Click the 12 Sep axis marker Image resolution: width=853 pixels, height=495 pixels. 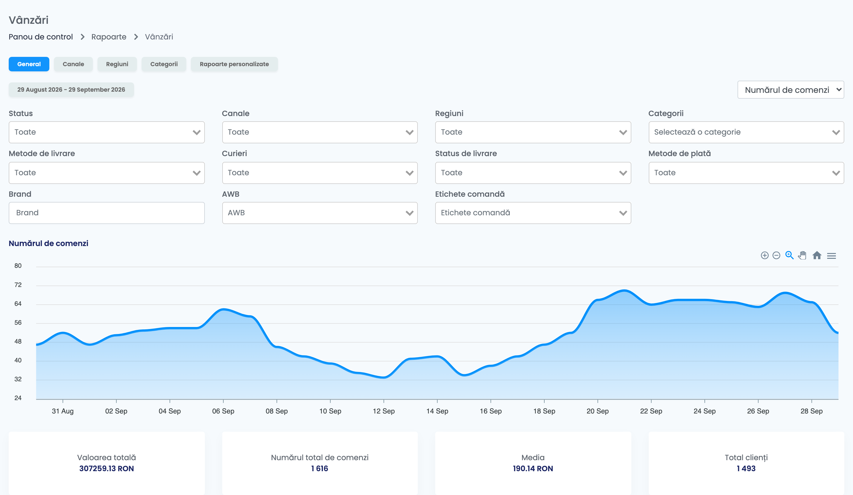384,411
